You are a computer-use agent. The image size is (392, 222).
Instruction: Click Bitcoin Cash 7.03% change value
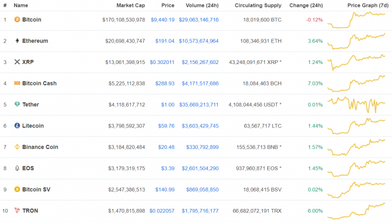tap(315, 83)
